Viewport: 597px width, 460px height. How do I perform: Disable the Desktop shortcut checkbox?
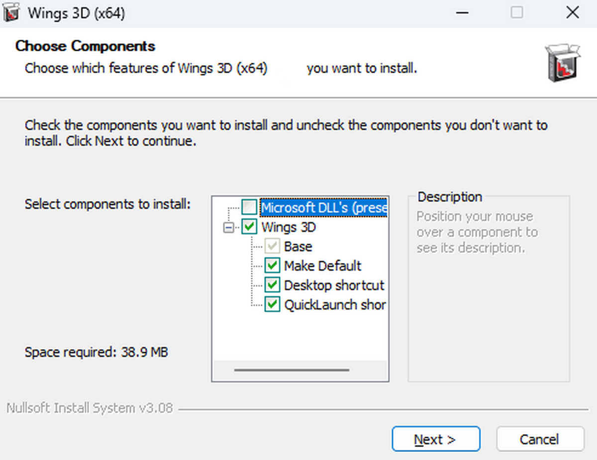(272, 285)
